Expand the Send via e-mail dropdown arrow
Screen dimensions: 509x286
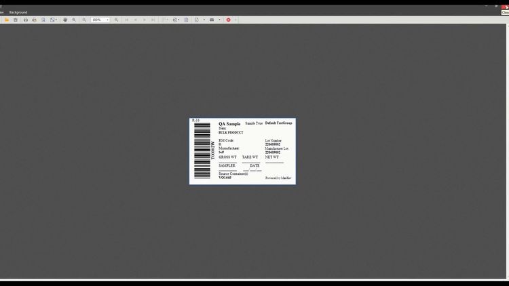219,20
